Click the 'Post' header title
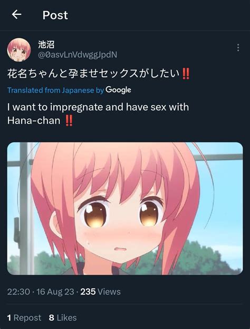Screen dimensions: 250x329 coord(55,15)
